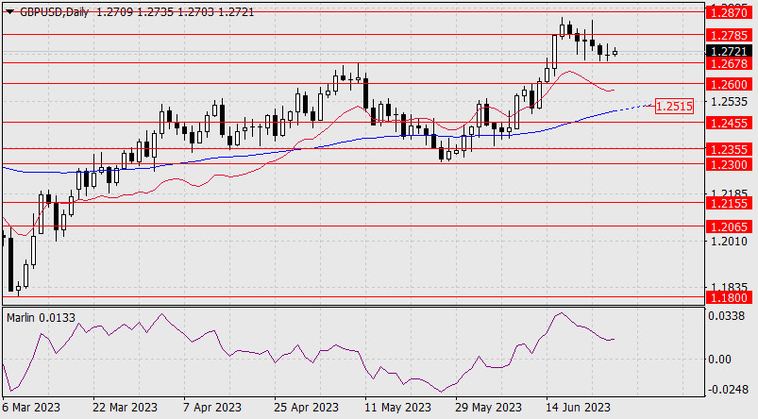Select the 1.2678 red price label

tap(728, 63)
